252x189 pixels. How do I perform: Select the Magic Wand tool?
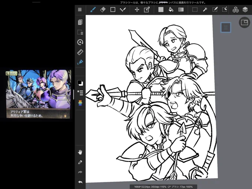[x=205, y=10]
